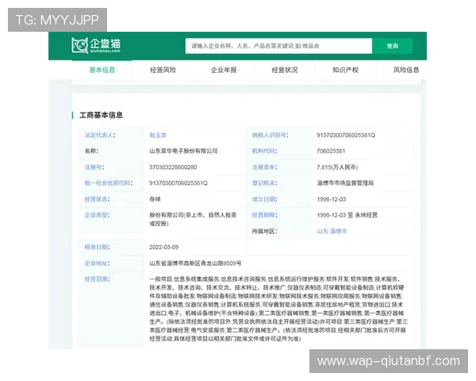Click the 机构代码 label
Screen dimensions: 476x381
[x=264, y=151]
